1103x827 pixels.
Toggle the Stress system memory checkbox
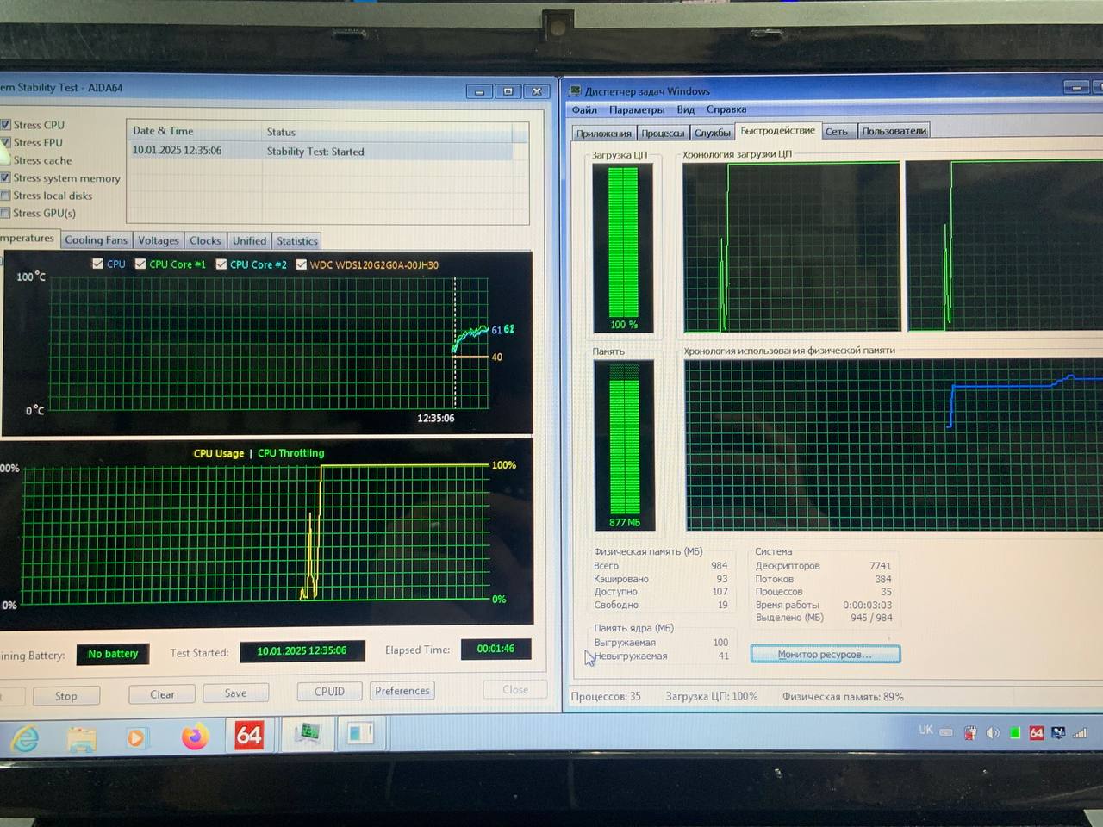5,177
